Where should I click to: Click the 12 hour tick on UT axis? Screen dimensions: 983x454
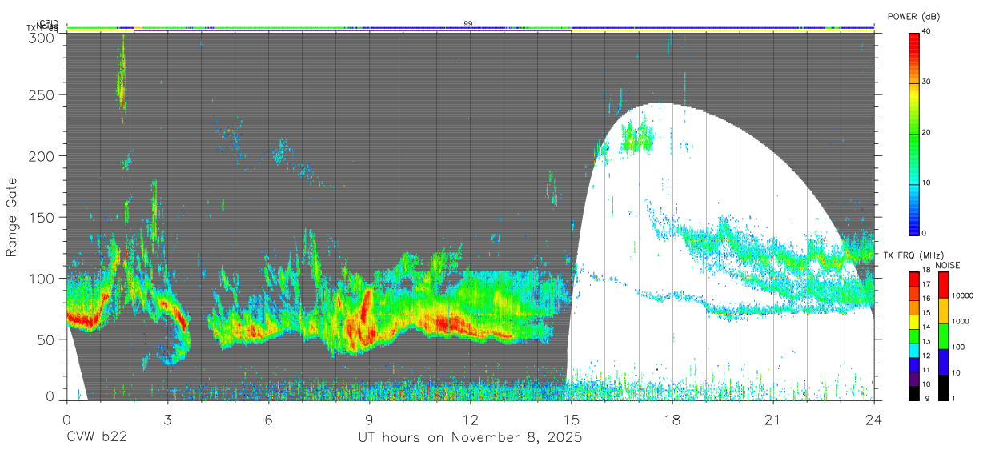pyautogui.click(x=471, y=420)
